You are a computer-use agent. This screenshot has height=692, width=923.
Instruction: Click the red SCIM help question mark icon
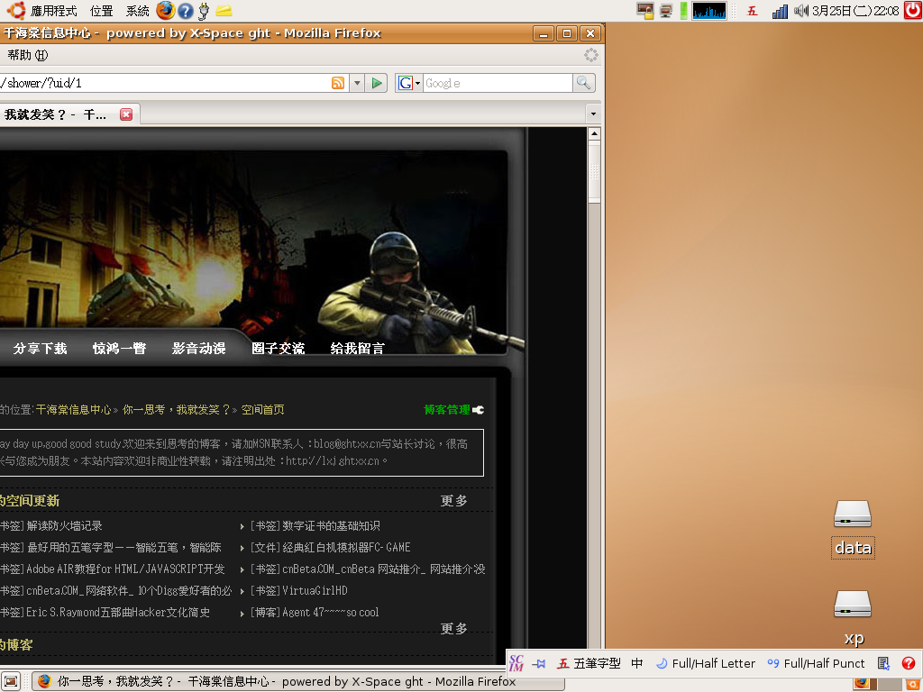pyautogui.click(x=909, y=664)
